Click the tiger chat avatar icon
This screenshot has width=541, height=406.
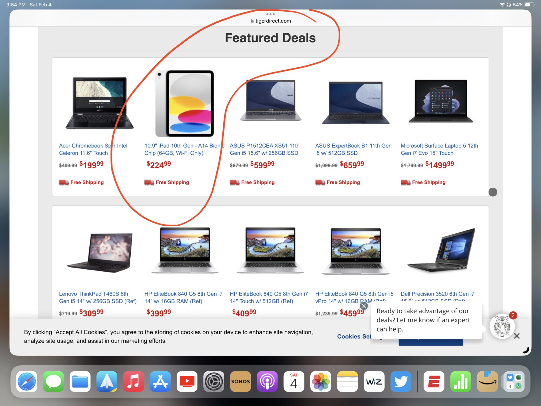tap(502, 326)
